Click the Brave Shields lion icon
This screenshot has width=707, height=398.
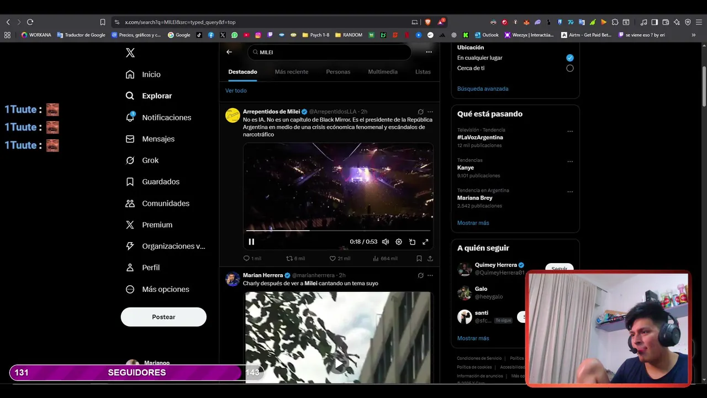click(428, 22)
